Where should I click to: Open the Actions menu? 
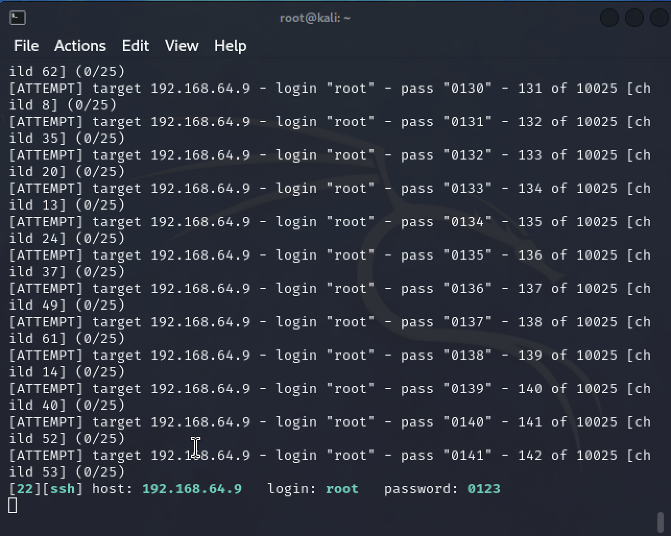pos(80,46)
